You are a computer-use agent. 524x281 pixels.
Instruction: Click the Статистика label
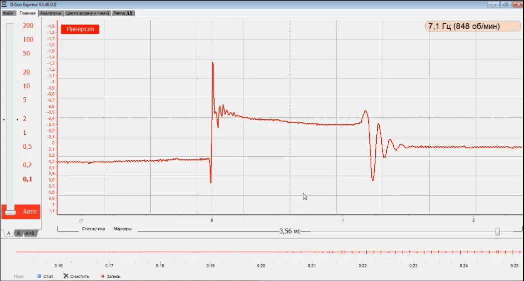pyautogui.click(x=93, y=229)
